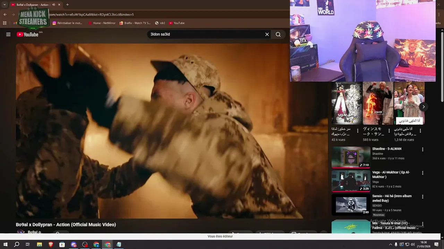
Task: Open clock and date 16:36
Action: click(x=424, y=245)
